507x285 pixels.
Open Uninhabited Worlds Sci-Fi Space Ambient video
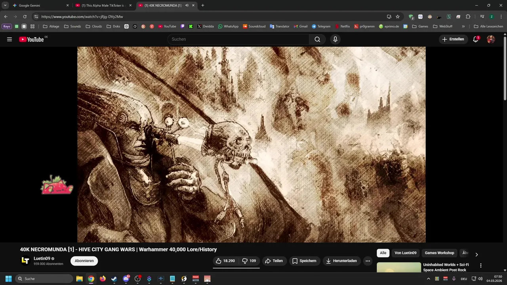[446, 267]
